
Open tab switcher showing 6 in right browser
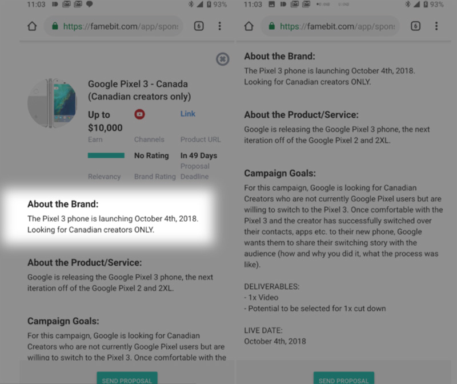(415, 26)
